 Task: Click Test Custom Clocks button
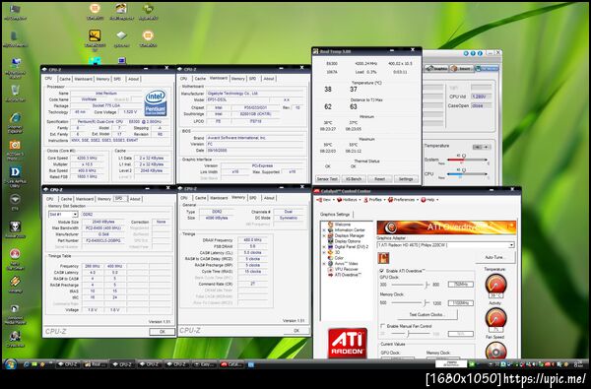[x=427, y=314]
